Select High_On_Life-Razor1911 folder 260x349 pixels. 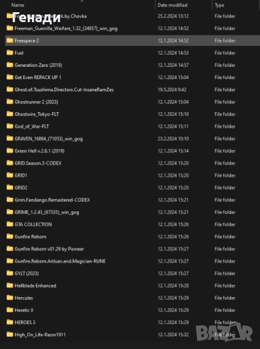(40, 334)
